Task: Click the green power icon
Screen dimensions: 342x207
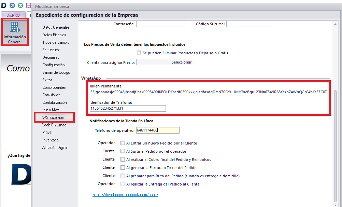Action: coord(20,6)
